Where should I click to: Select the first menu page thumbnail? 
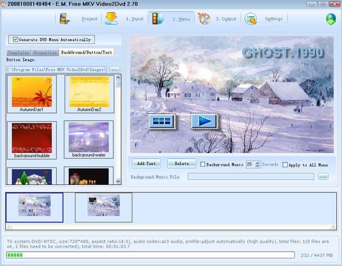pos(34,207)
